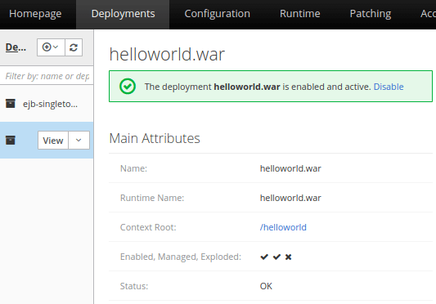436x304 pixels.
Task: Click the helloworld.war page heading
Action: coord(167,54)
